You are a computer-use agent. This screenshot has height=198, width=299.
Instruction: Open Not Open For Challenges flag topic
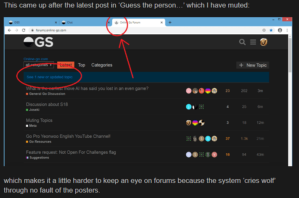[71, 152]
